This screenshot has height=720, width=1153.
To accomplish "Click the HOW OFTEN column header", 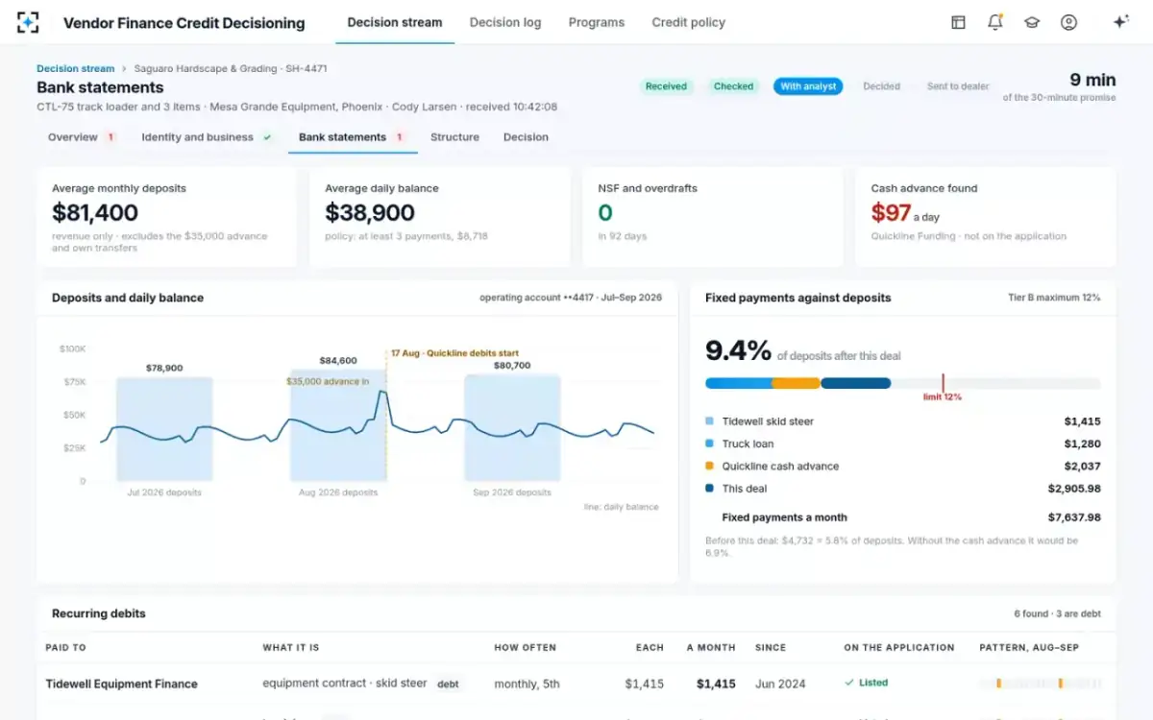I will [525, 648].
